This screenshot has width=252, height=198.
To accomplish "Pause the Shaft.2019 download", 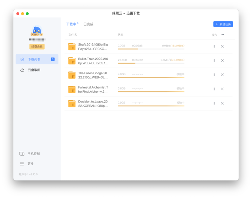I will pos(213,46).
